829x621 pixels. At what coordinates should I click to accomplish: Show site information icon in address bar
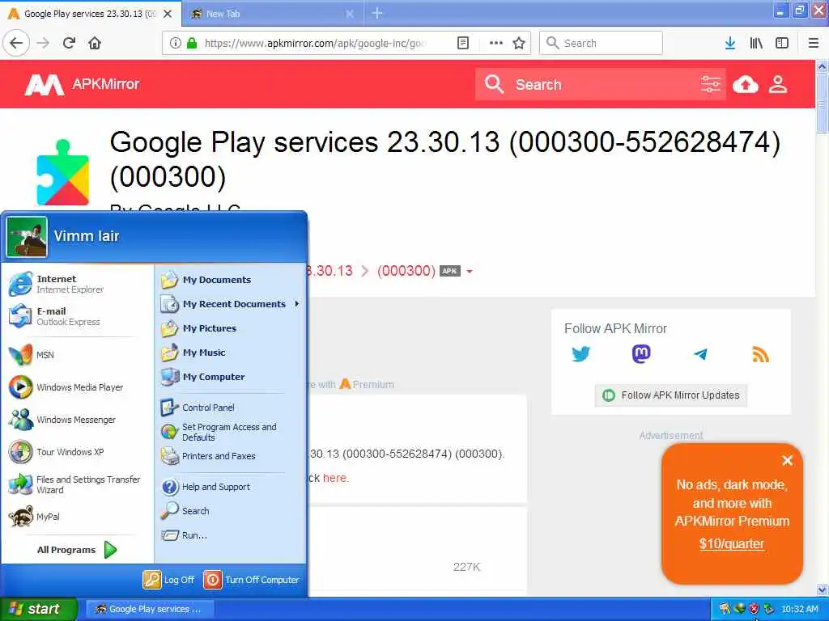point(175,44)
